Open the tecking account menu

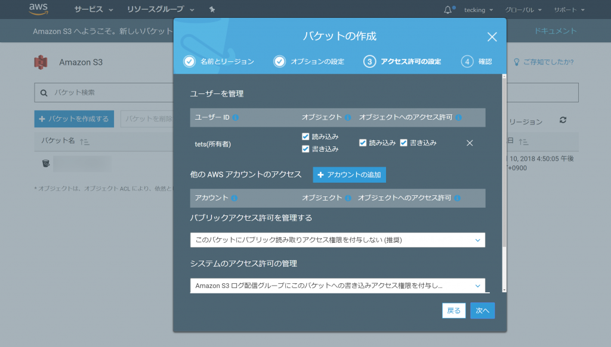[479, 10]
